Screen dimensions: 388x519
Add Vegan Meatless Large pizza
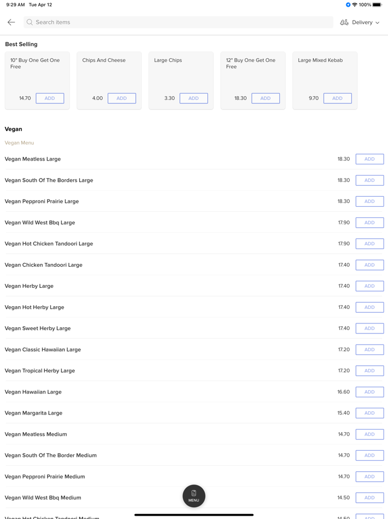pos(369,159)
